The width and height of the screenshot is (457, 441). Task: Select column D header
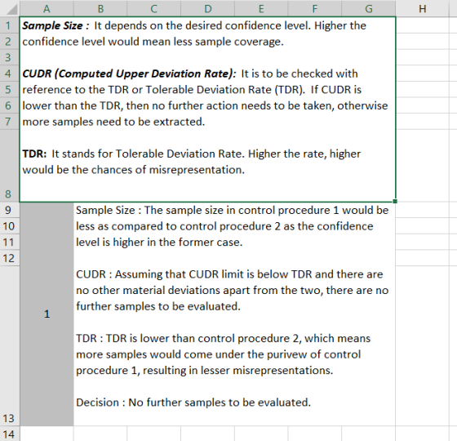point(207,8)
